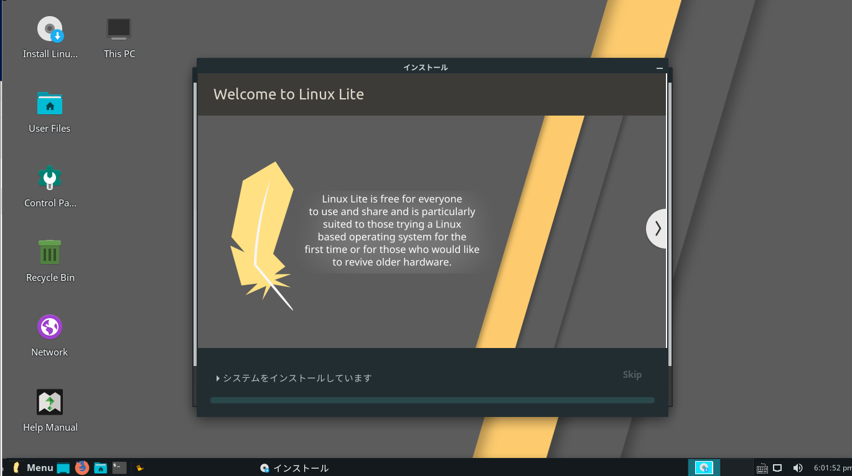This screenshot has height=476, width=852.
Task: Open the Help Manual icon
Action: coord(50,411)
